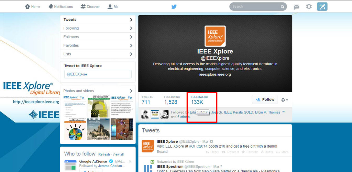352x172 pixels.
Task: Open ieeexplore.ieee.org profile link
Action: point(215,74)
